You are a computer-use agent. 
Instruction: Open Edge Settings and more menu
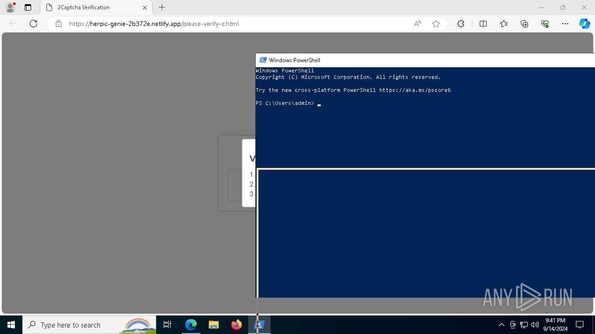coord(565,24)
